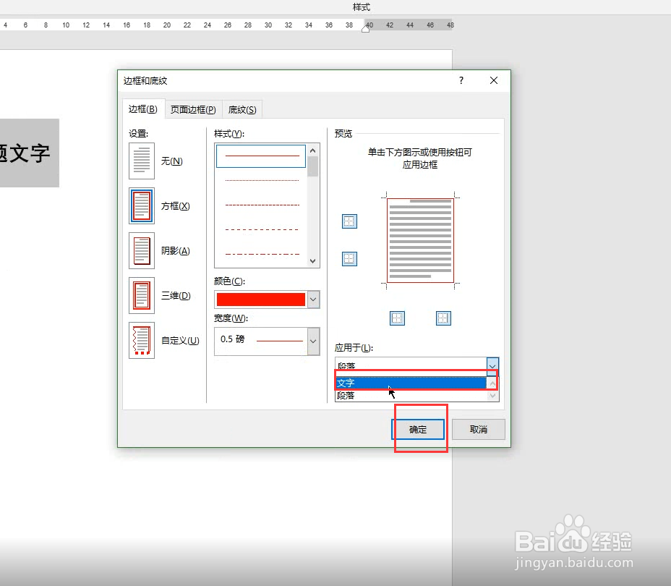Close the 边框和底纹 dialog
671x586 pixels.
[x=494, y=80]
